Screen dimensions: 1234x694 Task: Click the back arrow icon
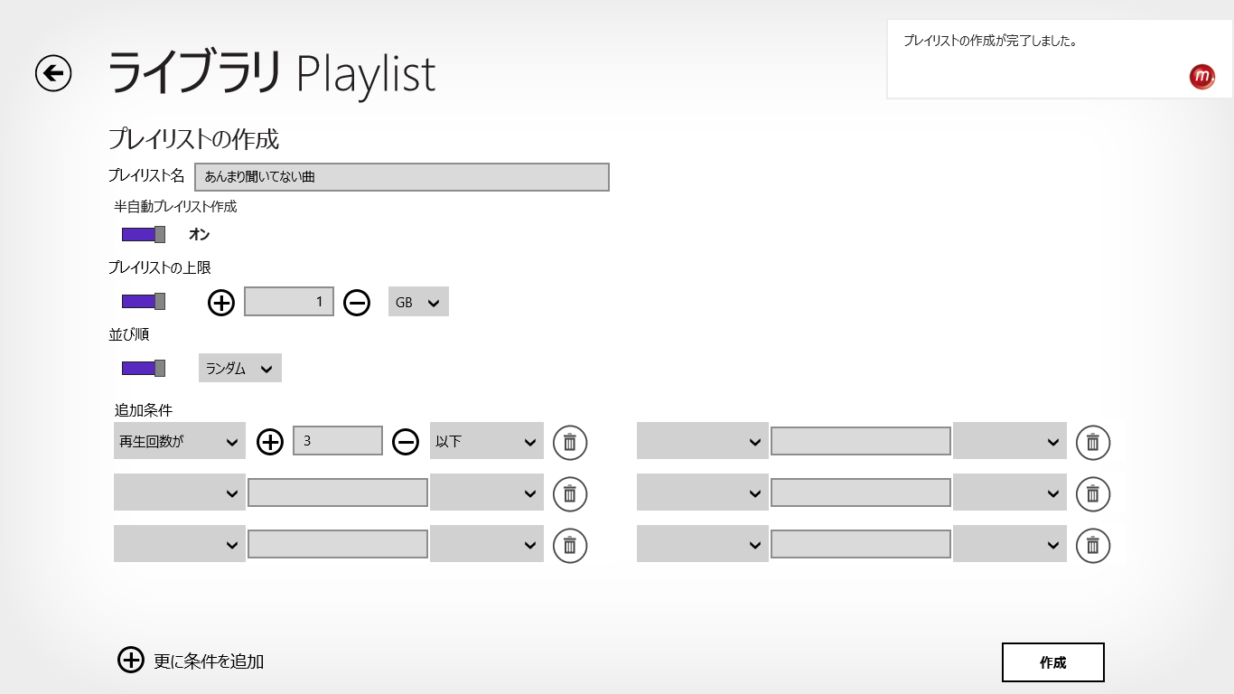pos(53,73)
